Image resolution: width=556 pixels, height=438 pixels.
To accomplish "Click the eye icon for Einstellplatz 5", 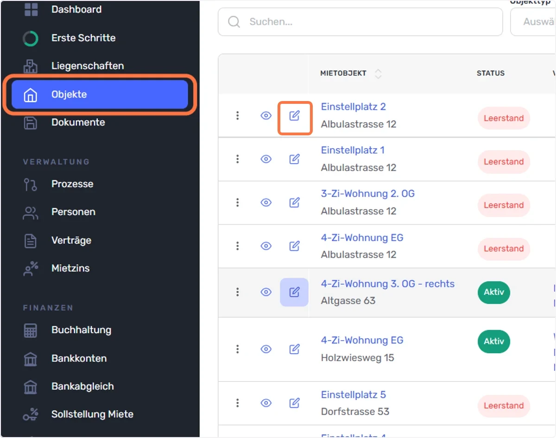I will click(266, 403).
